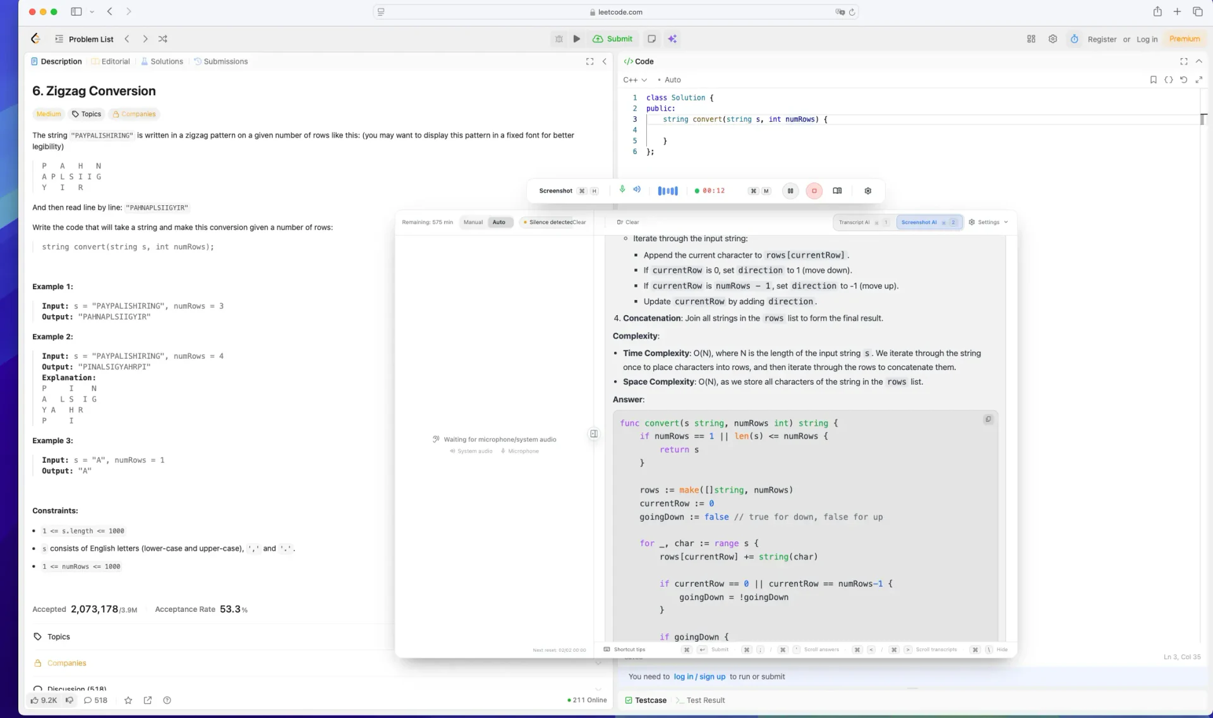1213x718 pixels.
Task: Start the session timer stopwatch icon
Action: pos(1074,39)
